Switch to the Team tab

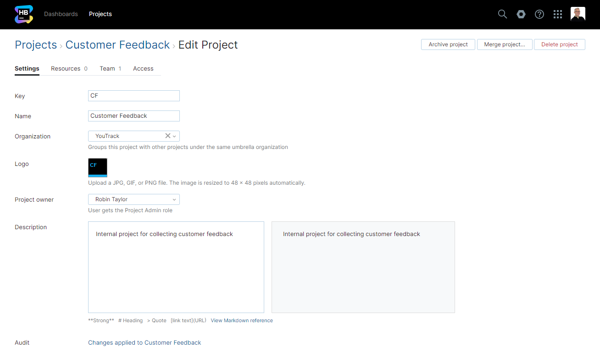tap(108, 68)
